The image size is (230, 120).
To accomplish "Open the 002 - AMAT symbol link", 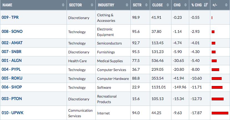I will [x=12, y=43].
